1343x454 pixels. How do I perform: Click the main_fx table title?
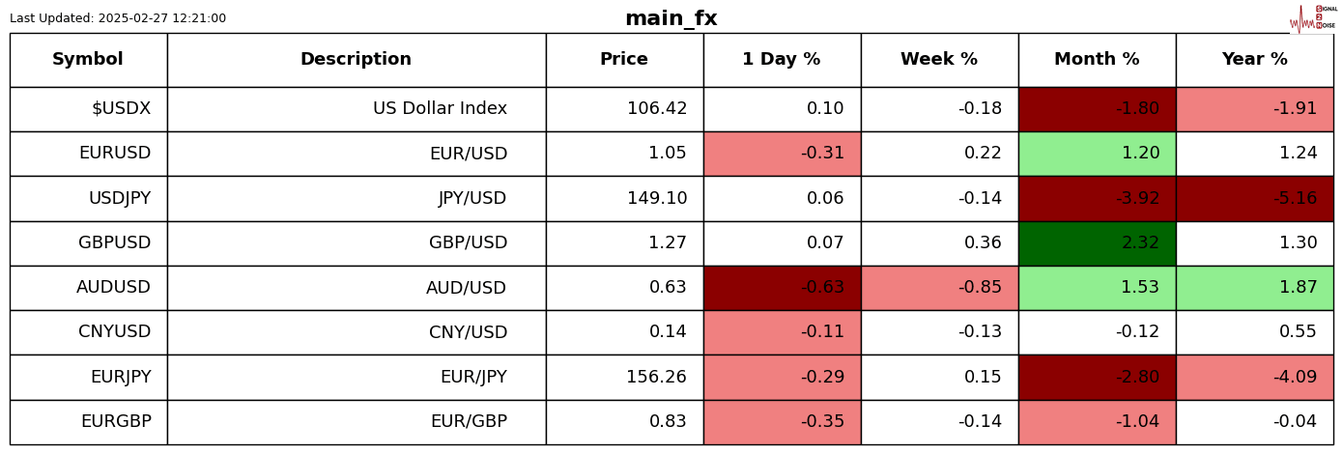(671, 18)
